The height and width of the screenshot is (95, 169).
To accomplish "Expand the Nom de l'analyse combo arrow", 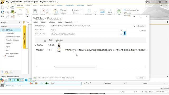I will pyautogui.click(x=134, y=26).
